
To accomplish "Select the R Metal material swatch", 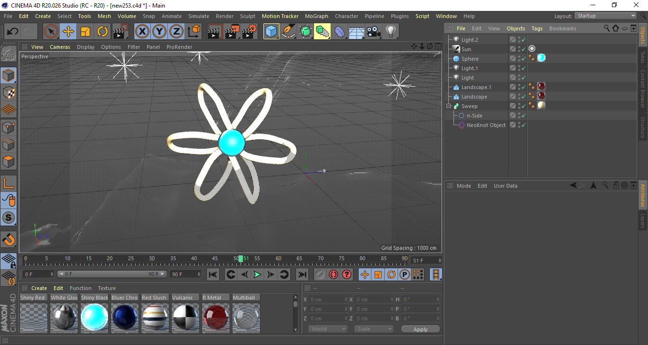I will pyautogui.click(x=215, y=317).
